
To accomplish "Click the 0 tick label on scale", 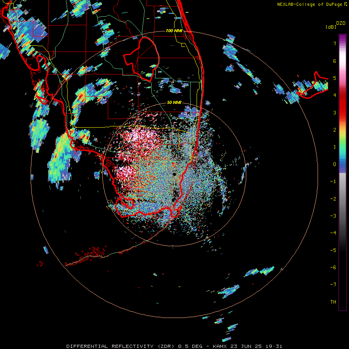I will point(335,164).
